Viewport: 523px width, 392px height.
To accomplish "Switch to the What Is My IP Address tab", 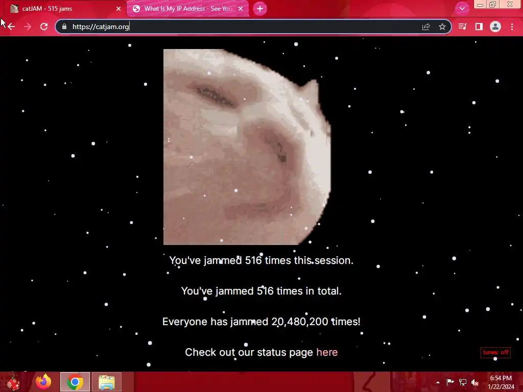I will (x=188, y=9).
